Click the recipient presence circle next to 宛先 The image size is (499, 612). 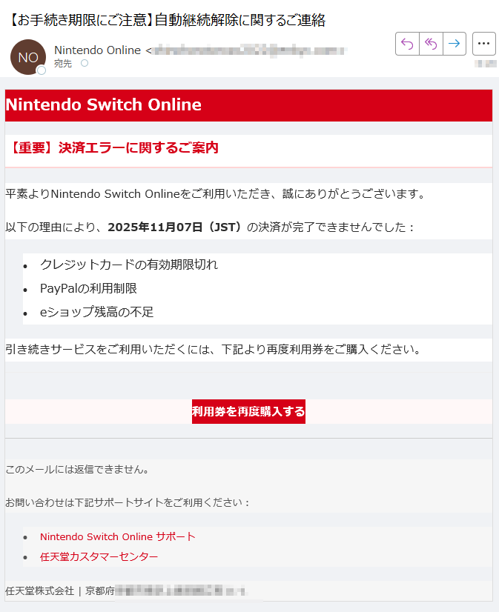point(85,63)
